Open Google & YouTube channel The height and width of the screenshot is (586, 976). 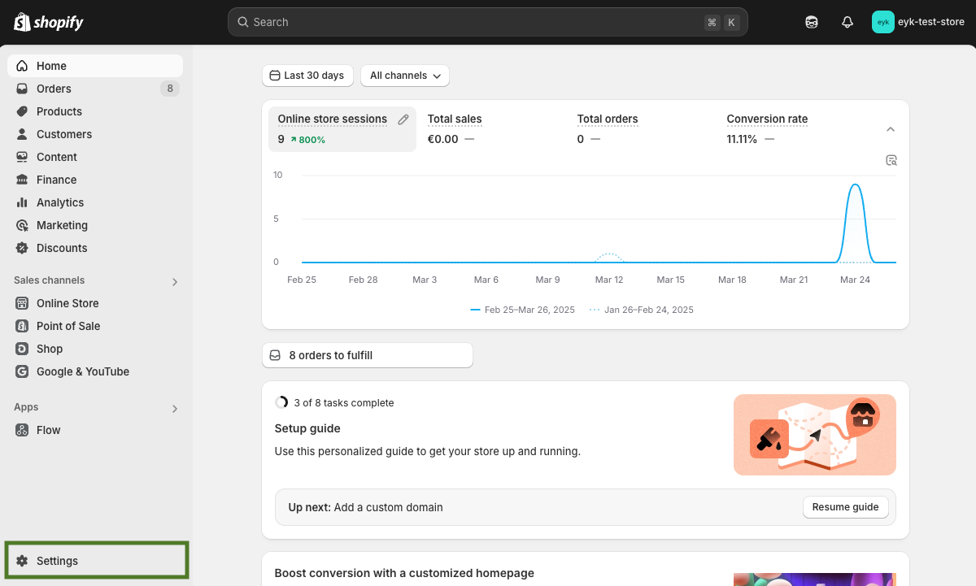click(95, 371)
